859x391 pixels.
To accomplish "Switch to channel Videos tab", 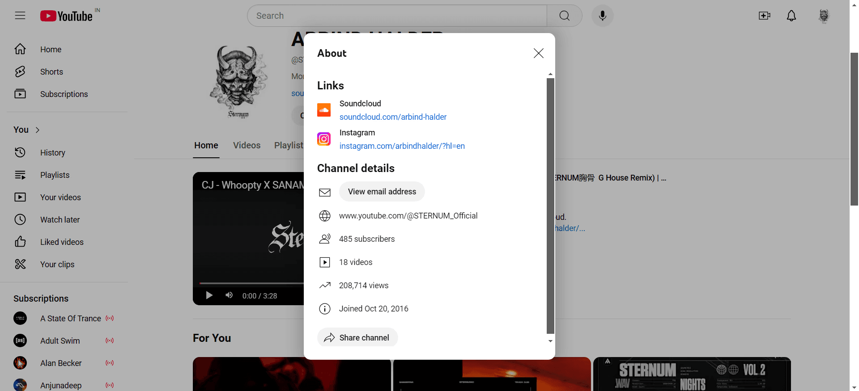I will [x=247, y=145].
